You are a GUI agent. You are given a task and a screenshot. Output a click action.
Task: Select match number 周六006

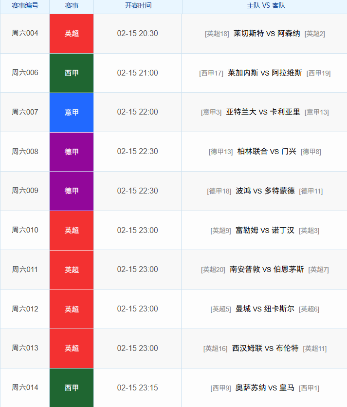pos(25,73)
